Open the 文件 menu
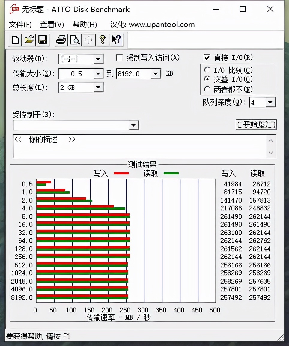The image size is (289, 346). point(19,25)
